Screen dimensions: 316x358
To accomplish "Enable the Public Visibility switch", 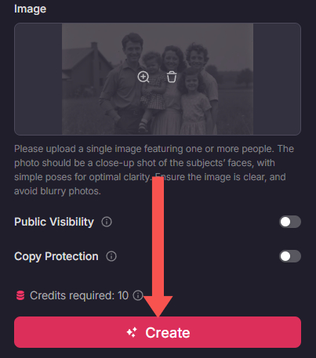I will (x=290, y=222).
